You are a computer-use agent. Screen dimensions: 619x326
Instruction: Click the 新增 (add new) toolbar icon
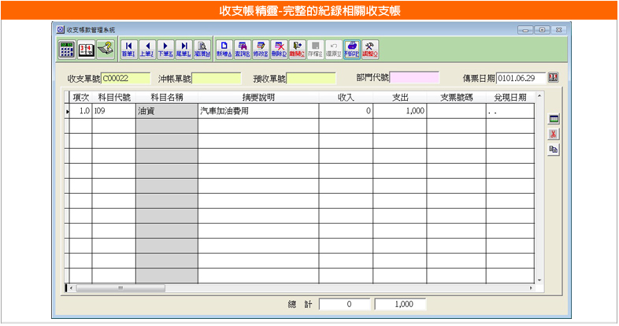pos(224,49)
